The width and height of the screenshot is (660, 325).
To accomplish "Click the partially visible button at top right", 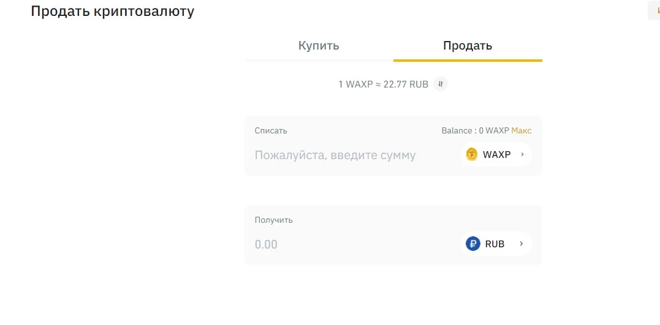I will coord(654,10).
